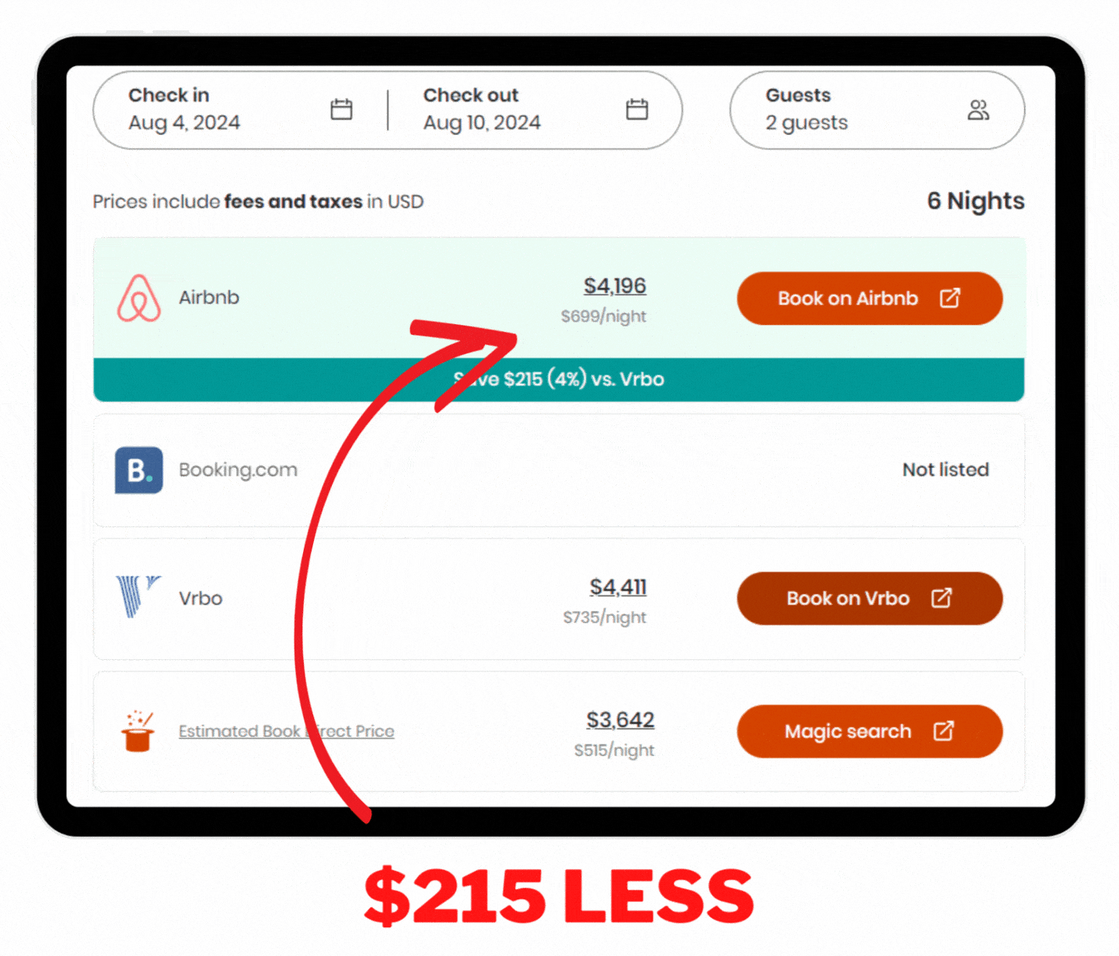Start a Magic search
This screenshot has height=956, width=1119.
pyautogui.click(x=848, y=731)
